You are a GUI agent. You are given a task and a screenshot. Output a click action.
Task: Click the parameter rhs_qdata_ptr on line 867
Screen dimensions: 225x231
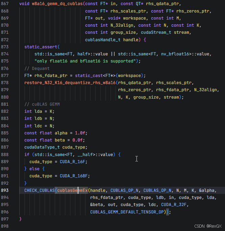pyautogui.click(x=162, y=4)
